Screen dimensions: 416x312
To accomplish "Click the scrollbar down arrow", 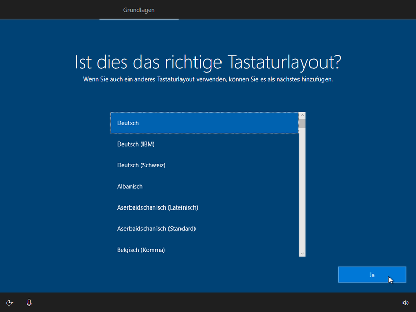I will click(302, 253).
